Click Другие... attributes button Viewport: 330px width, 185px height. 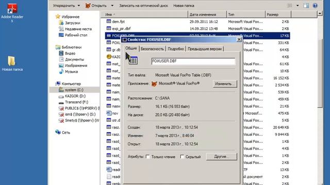coord(221,157)
